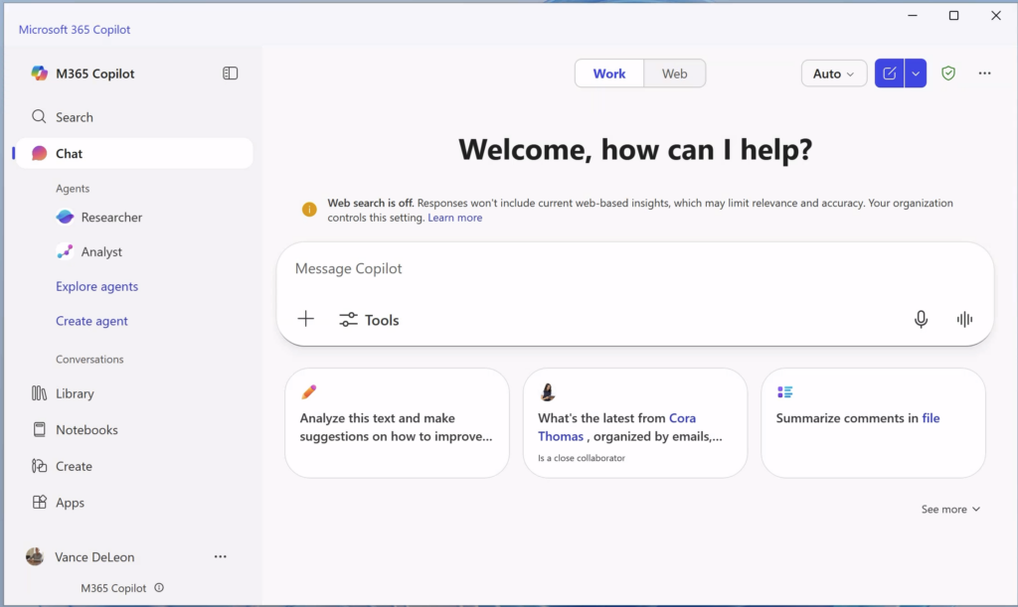Click the Learn more link

(x=454, y=218)
